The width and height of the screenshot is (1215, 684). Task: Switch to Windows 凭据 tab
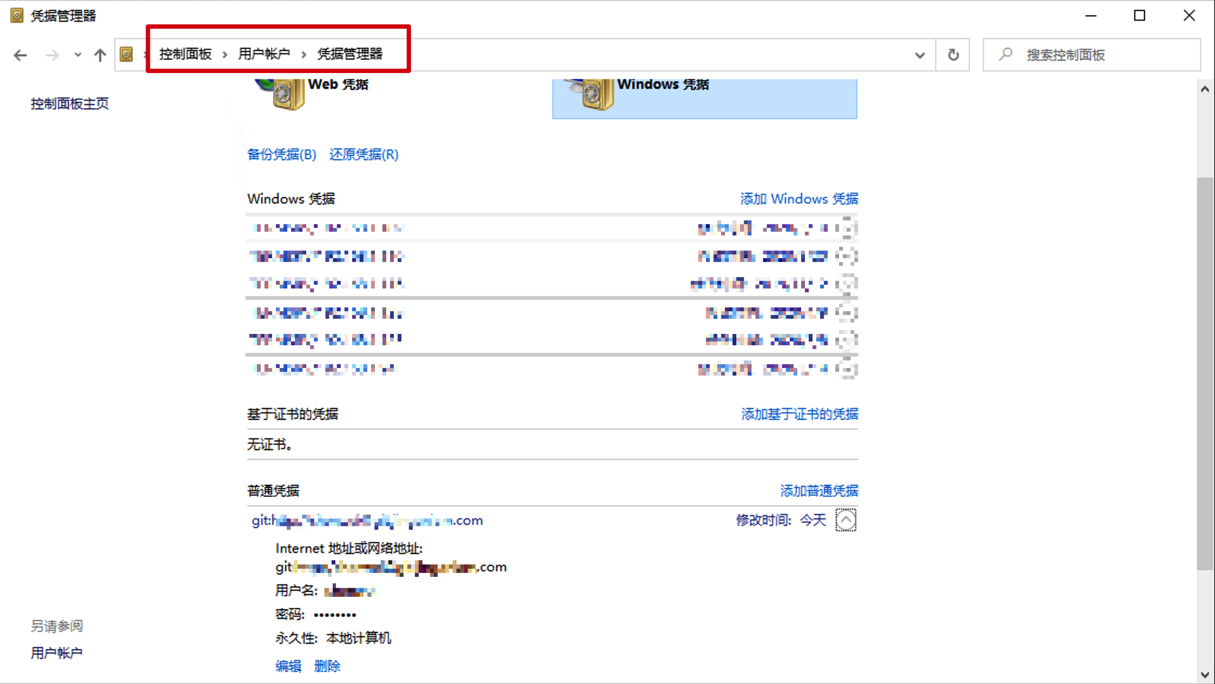point(704,98)
